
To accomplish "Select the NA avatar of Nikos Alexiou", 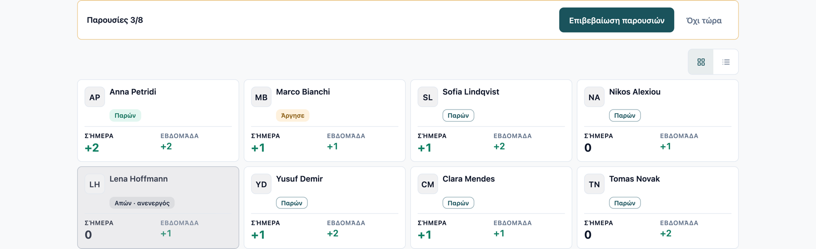I will [594, 97].
